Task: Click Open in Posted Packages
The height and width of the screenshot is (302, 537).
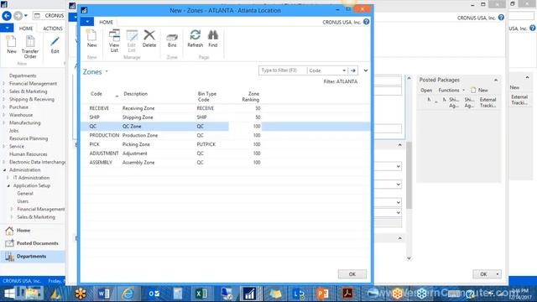Action: (426, 90)
